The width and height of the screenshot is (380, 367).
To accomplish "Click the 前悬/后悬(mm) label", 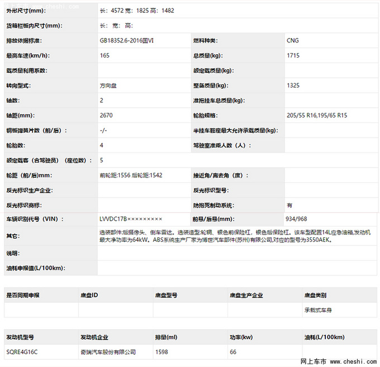I will click(x=213, y=219).
